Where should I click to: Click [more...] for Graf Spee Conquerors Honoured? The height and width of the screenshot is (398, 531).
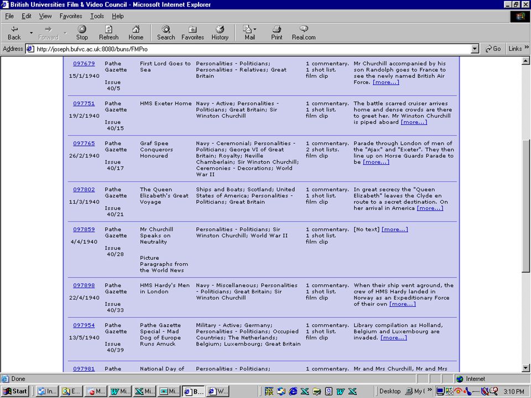click(x=376, y=162)
